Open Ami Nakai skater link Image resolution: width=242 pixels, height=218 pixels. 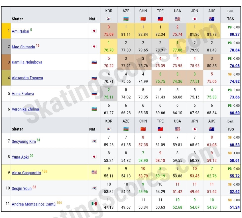20,31
